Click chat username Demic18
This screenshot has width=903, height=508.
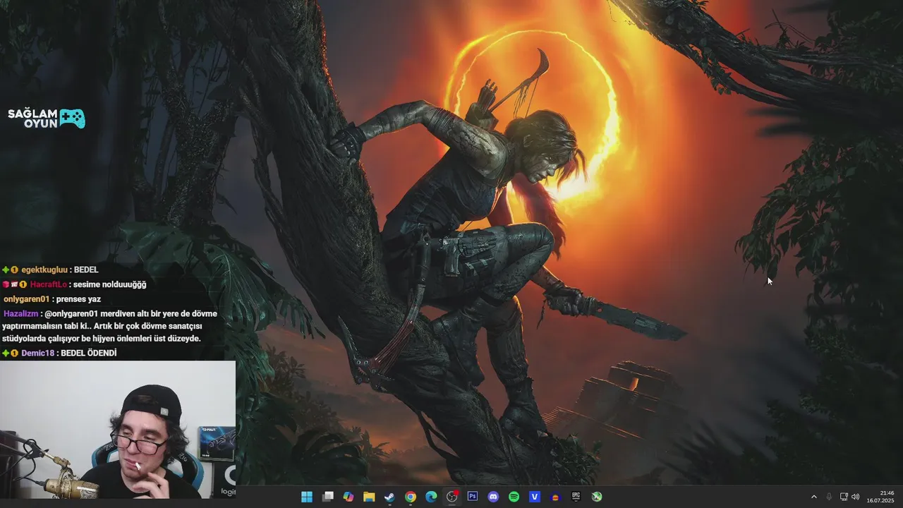coord(37,353)
